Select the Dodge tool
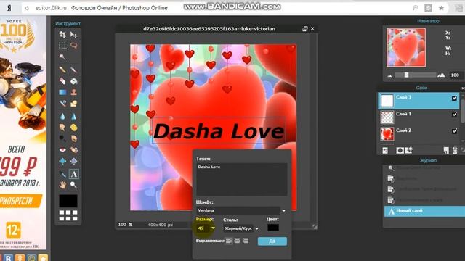This screenshot has height=261, width=465. tap(62, 138)
